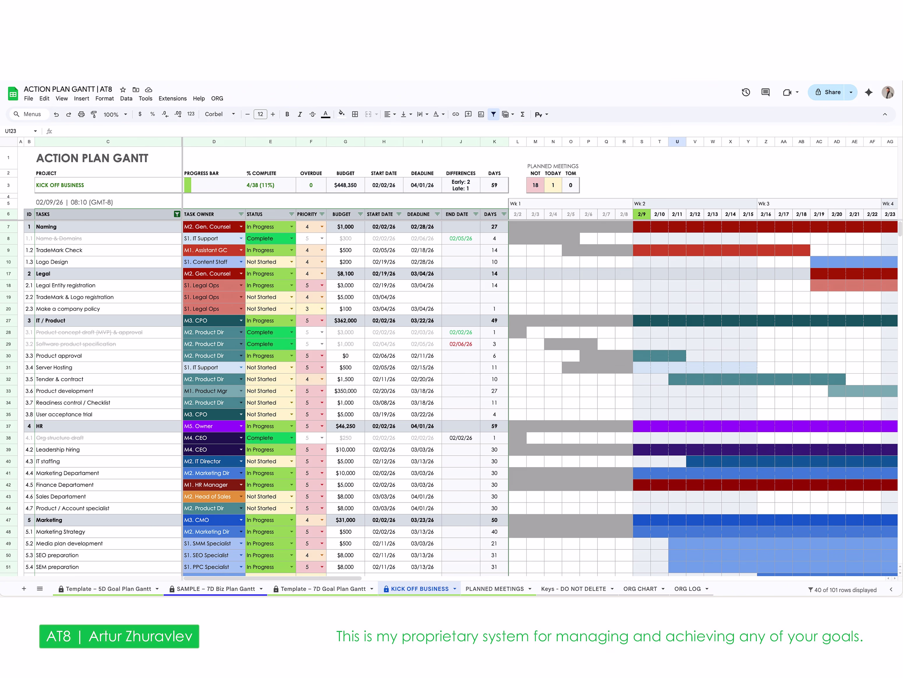Click the insert link icon

pyautogui.click(x=456, y=114)
